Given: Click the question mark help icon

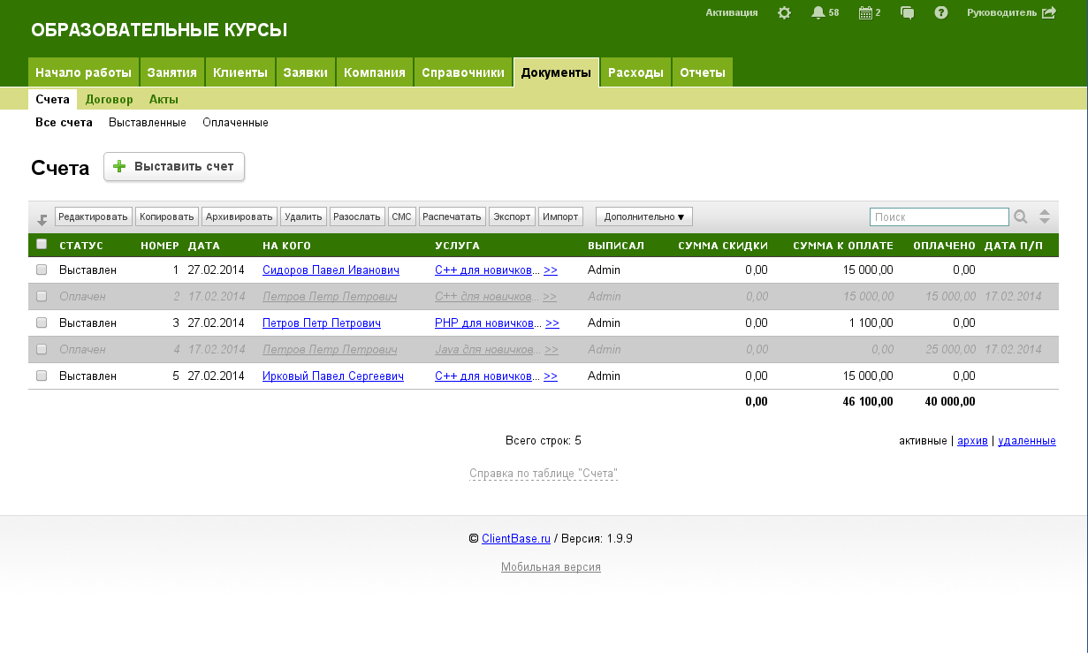Looking at the screenshot, I should 941,13.
